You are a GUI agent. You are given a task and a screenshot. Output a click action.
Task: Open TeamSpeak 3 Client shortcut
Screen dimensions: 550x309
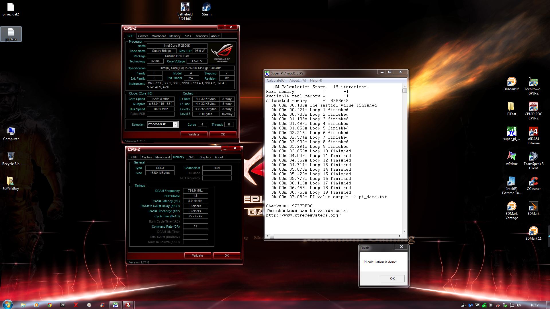[533, 161]
